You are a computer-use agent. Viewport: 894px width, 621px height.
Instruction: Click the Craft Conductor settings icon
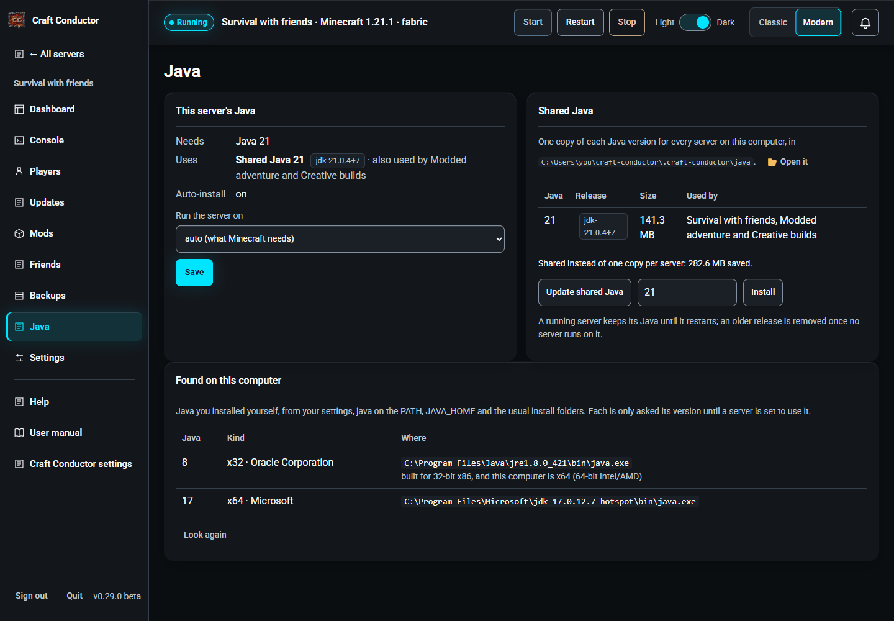19,464
